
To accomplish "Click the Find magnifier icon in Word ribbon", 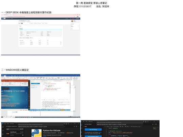I will (x=75, y=77).
